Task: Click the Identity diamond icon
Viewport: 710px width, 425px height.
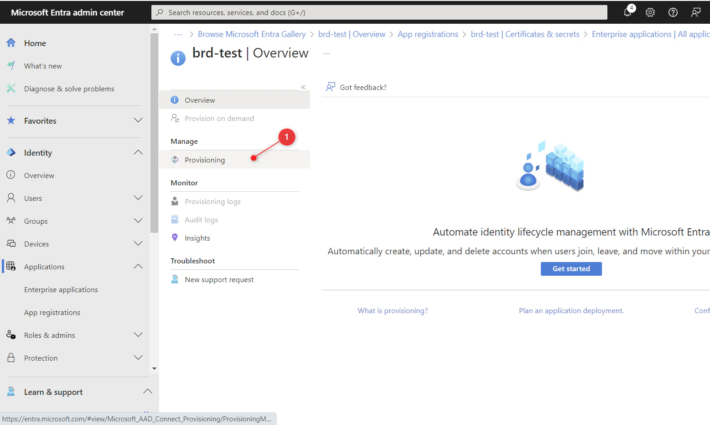Action: pyautogui.click(x=11, y=152)
